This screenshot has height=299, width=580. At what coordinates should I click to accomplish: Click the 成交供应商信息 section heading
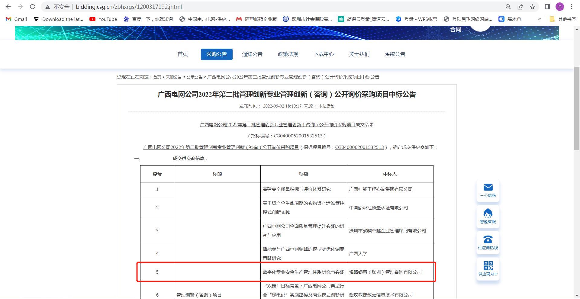click(x=191, y=159)
